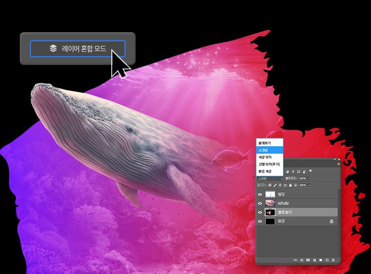Click the opacity 100% value field

click(303, 179)
